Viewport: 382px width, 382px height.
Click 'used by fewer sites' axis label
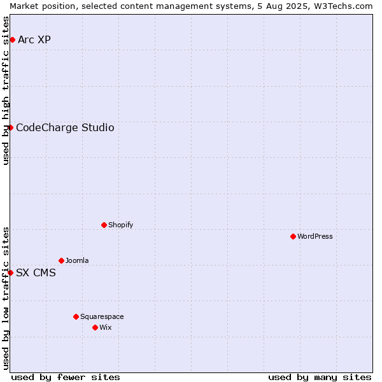pyautogui.click(x=66, y=378)
